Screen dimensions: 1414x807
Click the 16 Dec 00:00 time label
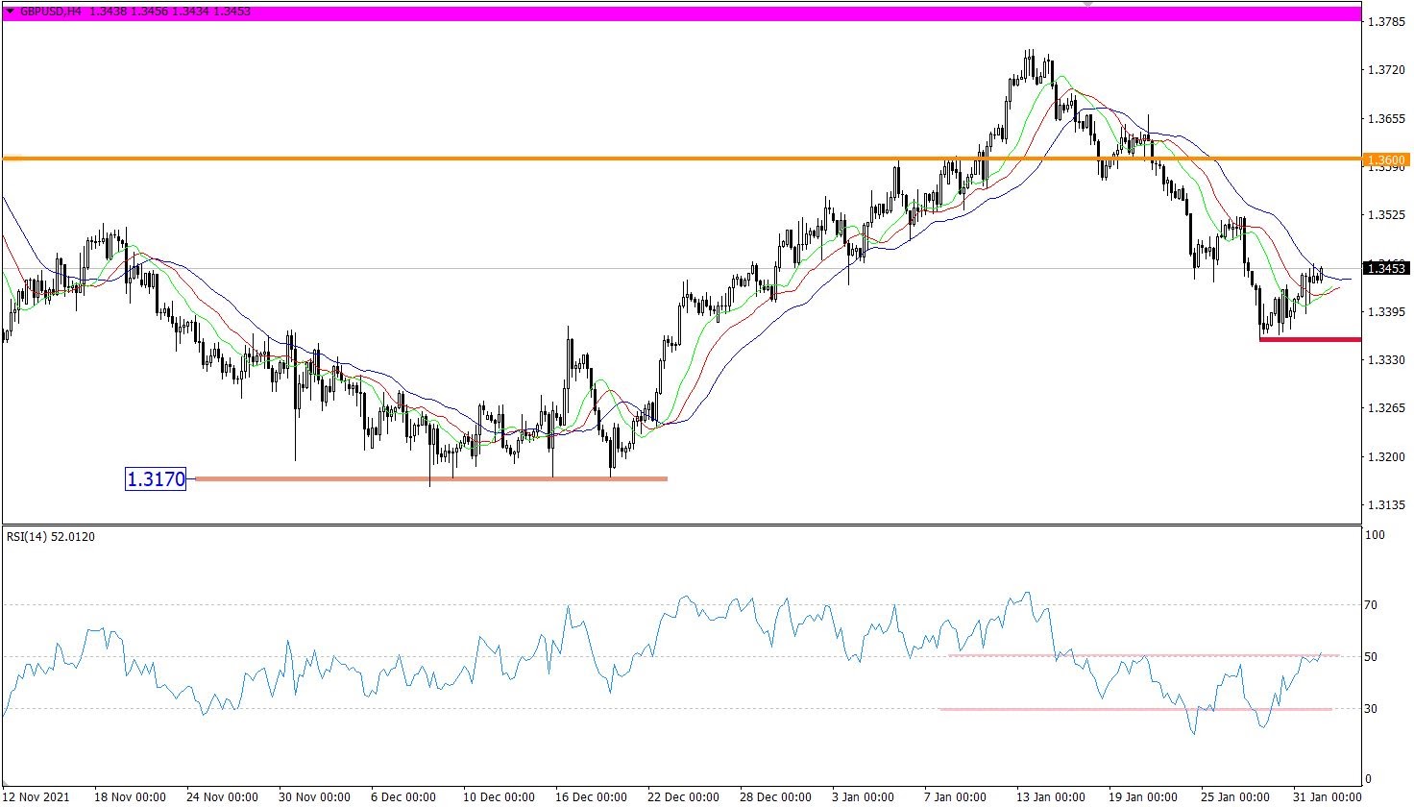(x=591, y=797)
